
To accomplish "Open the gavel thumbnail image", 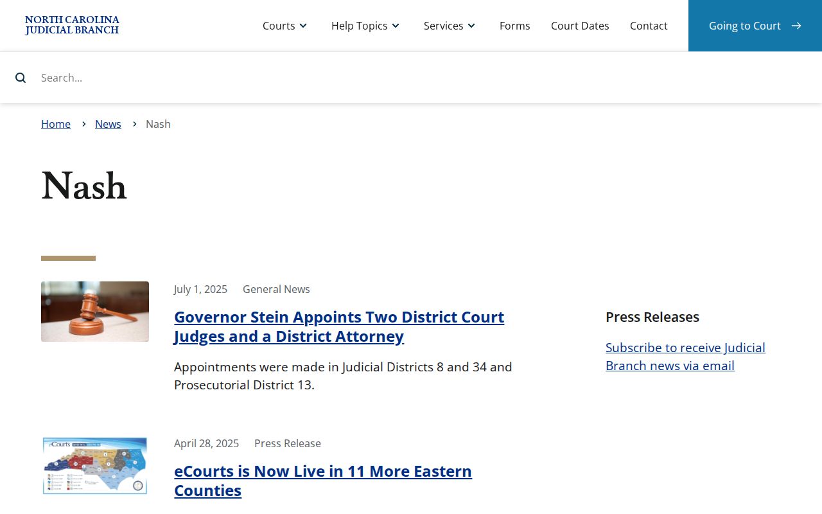I will click(95, 312).
